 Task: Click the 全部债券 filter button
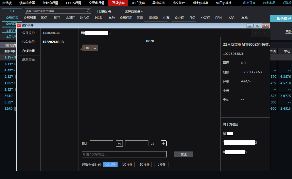pos(12,18)
